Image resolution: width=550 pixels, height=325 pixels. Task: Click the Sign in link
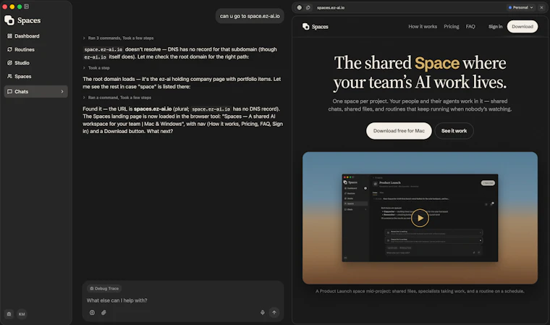(495, 27)
